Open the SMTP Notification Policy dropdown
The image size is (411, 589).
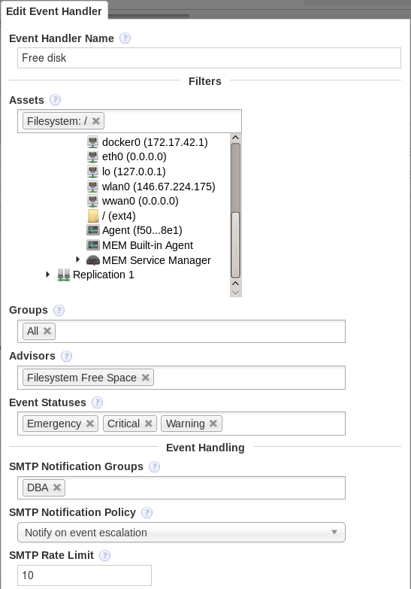pyautogui.click(x=181, y=533)
